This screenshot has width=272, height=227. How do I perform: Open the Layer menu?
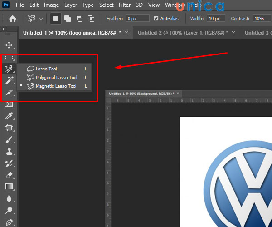(x=71, y=5)
